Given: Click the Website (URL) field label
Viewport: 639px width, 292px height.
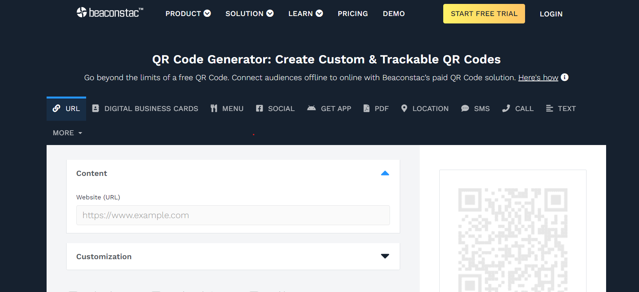Looking at the screenshot, I should [x=98, y=197].
